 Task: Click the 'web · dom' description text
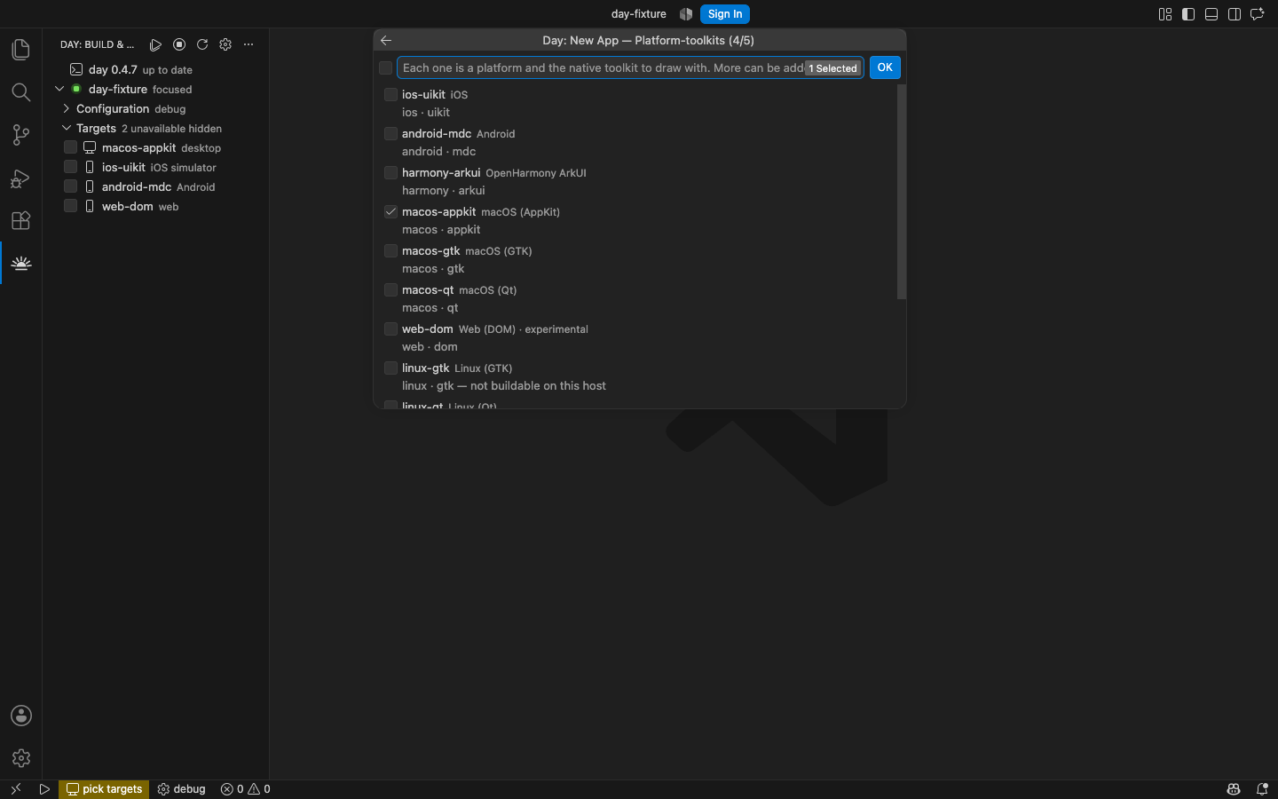(430, 346)
